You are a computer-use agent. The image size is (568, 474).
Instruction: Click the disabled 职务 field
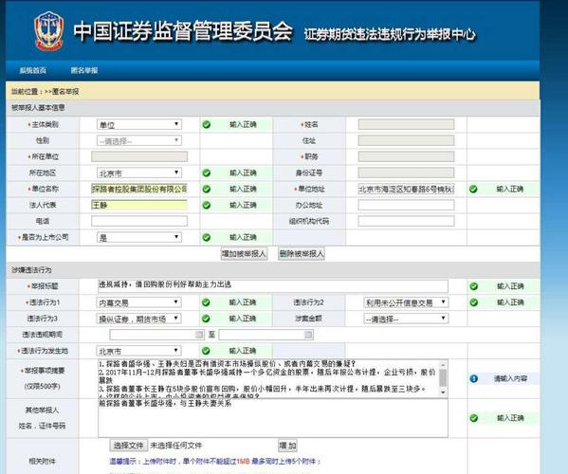click(x=406, y=156)
